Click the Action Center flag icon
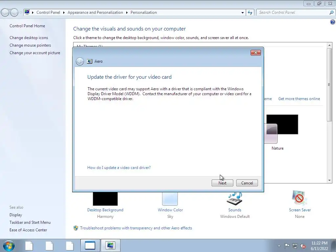Viewport: 336px width, 252px height. pos(287,246)
